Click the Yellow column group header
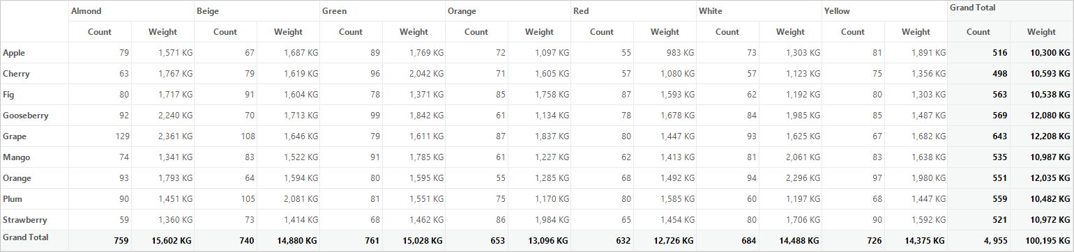1074x252 pixels. pyautogui.click(x=884, y=11)
